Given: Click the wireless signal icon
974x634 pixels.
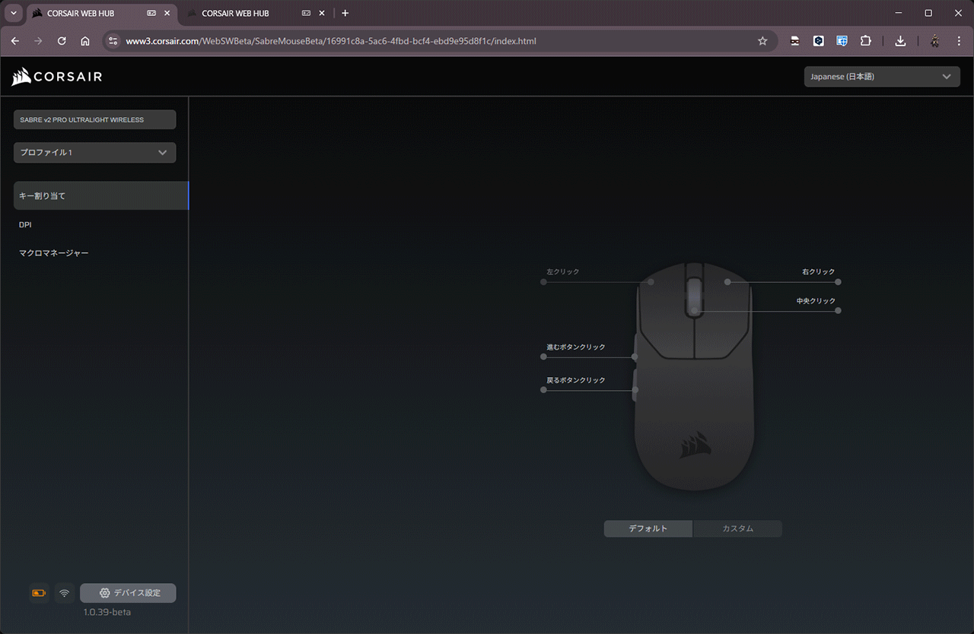Looking at the screenshot, I should click(x=65, y=593).
